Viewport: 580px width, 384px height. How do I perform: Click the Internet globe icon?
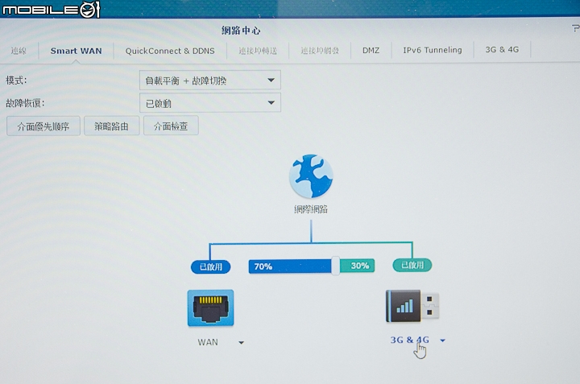pos(311,176)
